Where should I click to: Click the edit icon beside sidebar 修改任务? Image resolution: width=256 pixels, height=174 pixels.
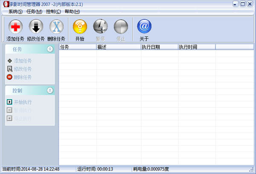10,69
